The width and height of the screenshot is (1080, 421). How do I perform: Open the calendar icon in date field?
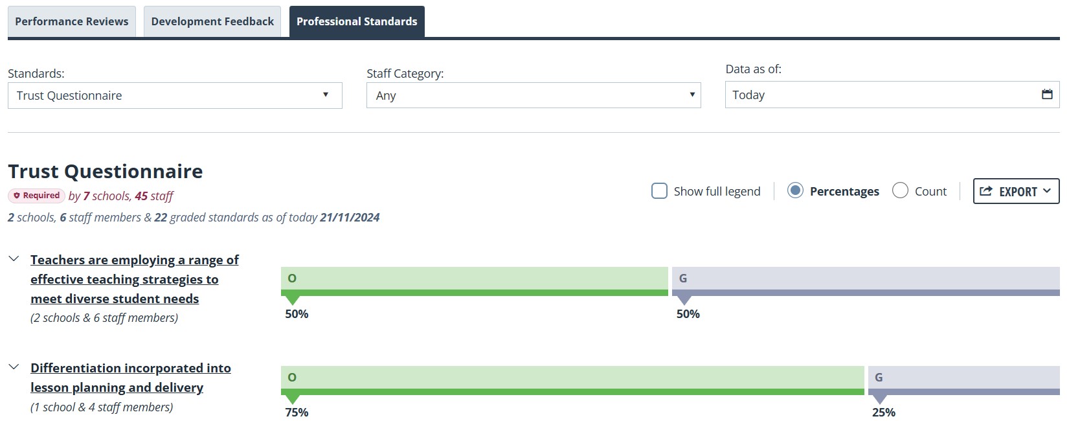[1047, 95]
